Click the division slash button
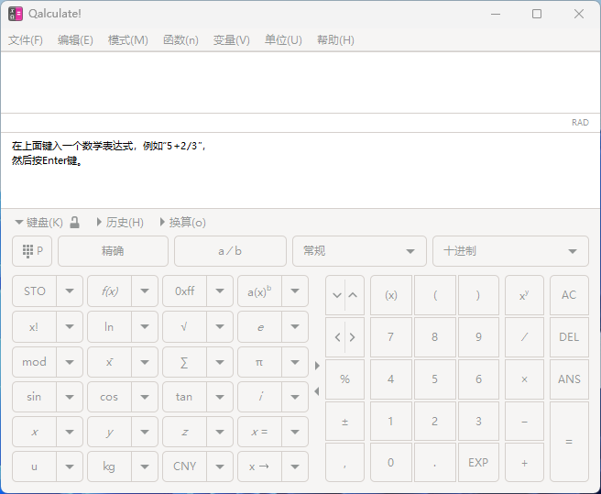 pos(524,337)
